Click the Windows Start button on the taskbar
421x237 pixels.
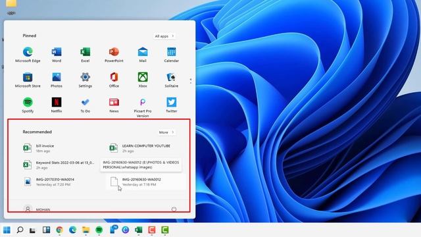[x=7, y=230]
